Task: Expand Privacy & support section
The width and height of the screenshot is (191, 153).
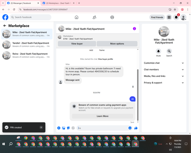Action: click(x=164, y=83)
